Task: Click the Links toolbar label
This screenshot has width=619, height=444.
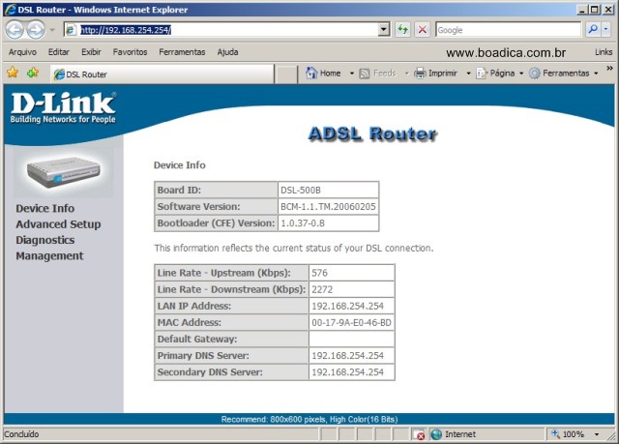Action: point(604,52)
